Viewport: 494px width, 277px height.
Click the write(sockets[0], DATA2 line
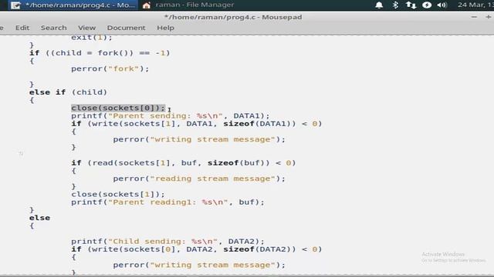point(197,249)
